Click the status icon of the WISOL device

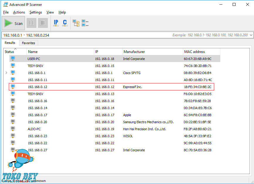pos(13,136)
